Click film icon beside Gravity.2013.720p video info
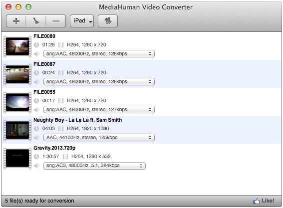Viewport: 283px width, 208px height. [65, 157]
